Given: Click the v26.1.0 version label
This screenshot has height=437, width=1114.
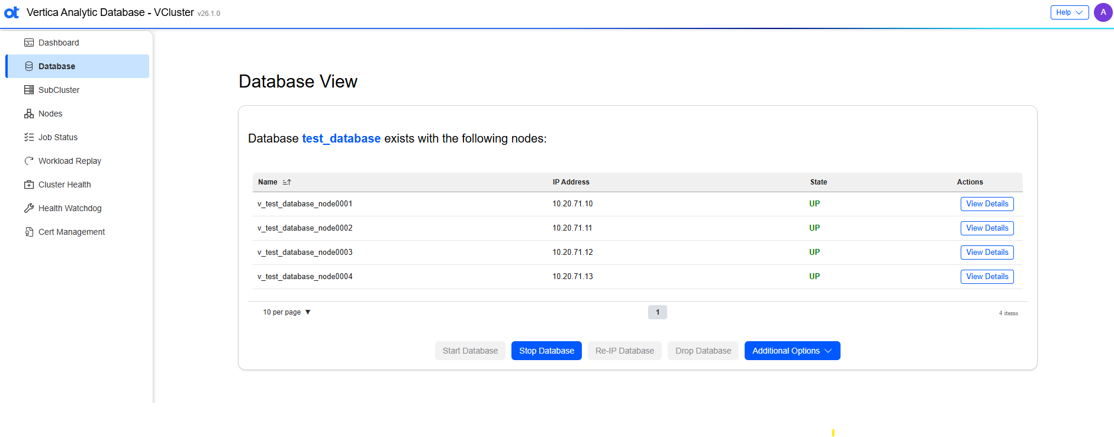Looking at the screenshot, I should click(x=209, y=14).
